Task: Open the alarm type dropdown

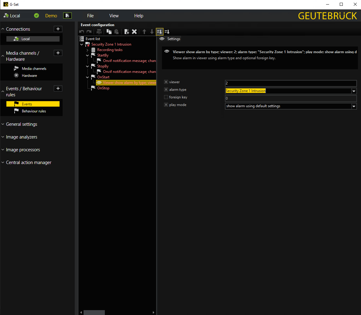Action: pos(354,91)
